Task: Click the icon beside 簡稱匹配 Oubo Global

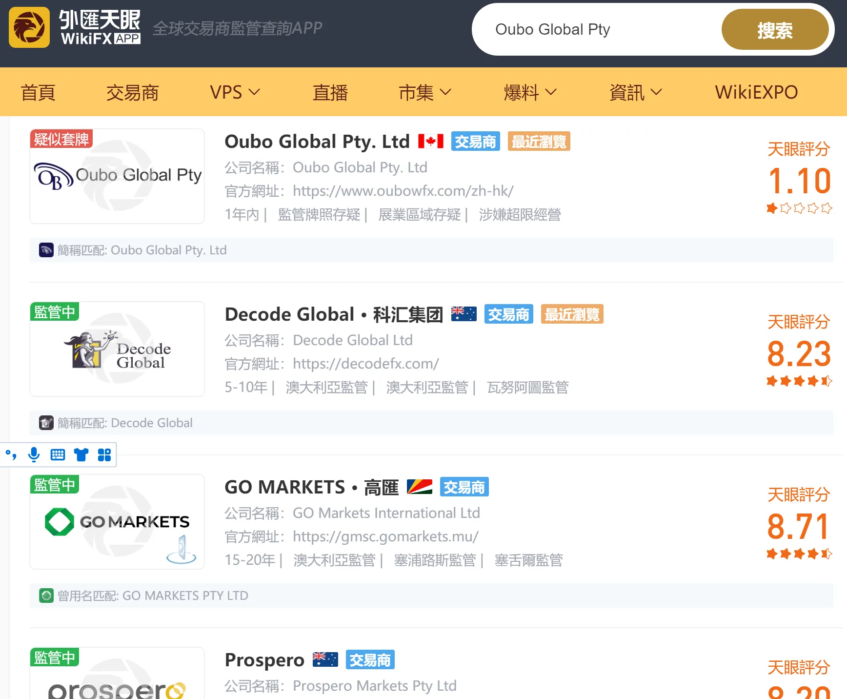Action: tap(46, 250)
